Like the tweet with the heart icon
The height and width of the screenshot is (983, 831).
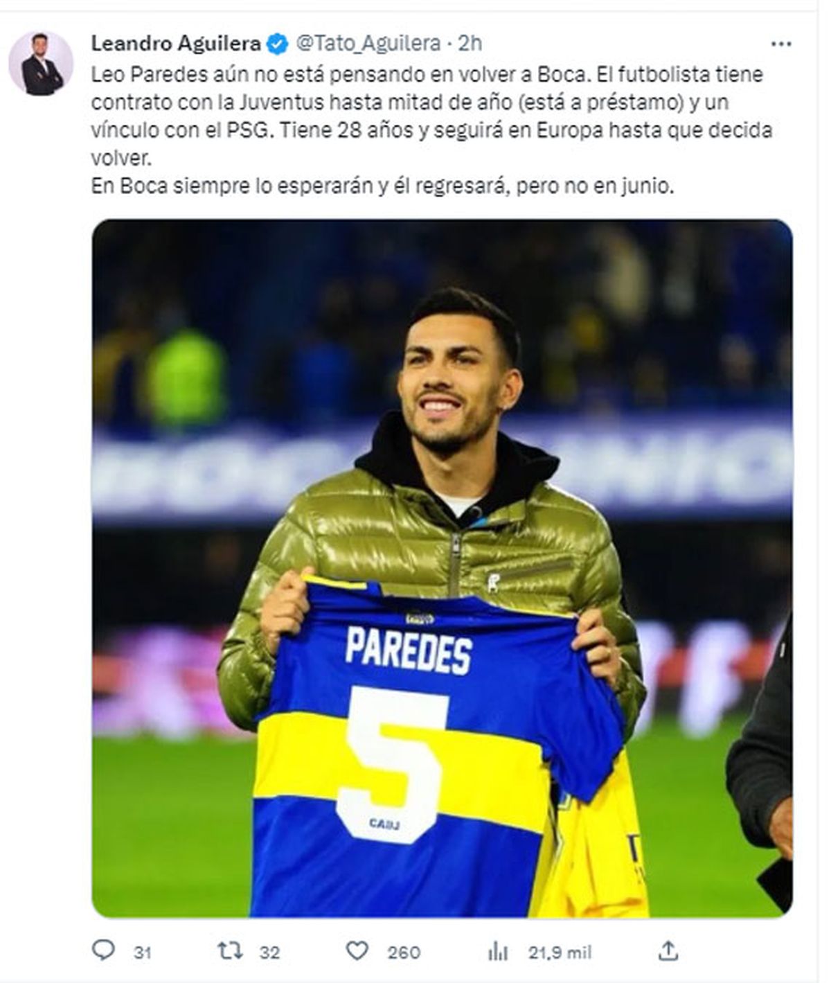(x=357, y=951)
